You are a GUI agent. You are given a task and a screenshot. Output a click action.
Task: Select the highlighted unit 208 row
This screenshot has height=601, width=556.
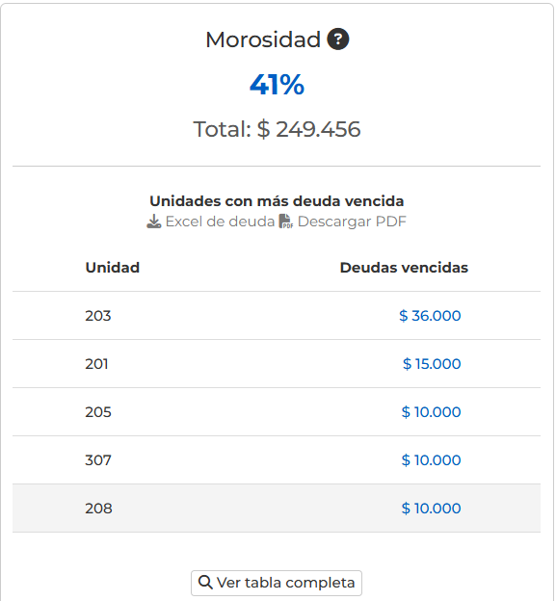pos(277,509)
